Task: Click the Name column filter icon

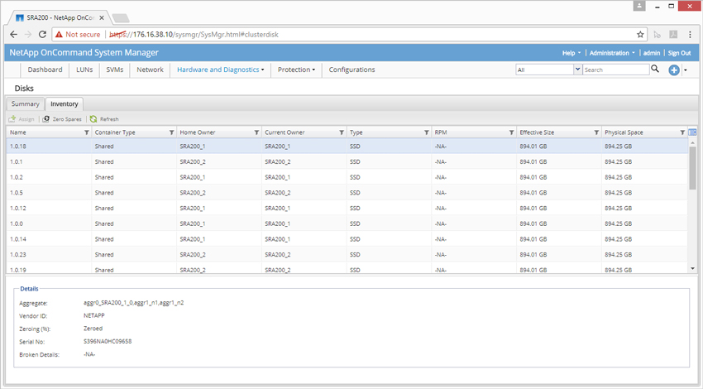Action: pyautogui.click(x=87, y=132)
